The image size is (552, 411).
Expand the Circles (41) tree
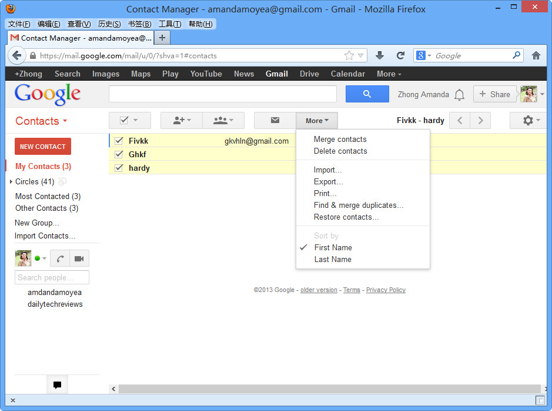tap(11, 181)
